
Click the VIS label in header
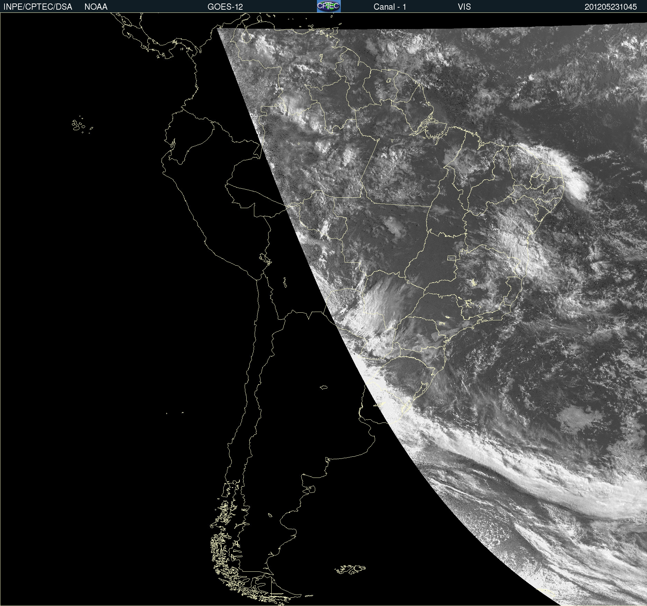tap(464, 7)
